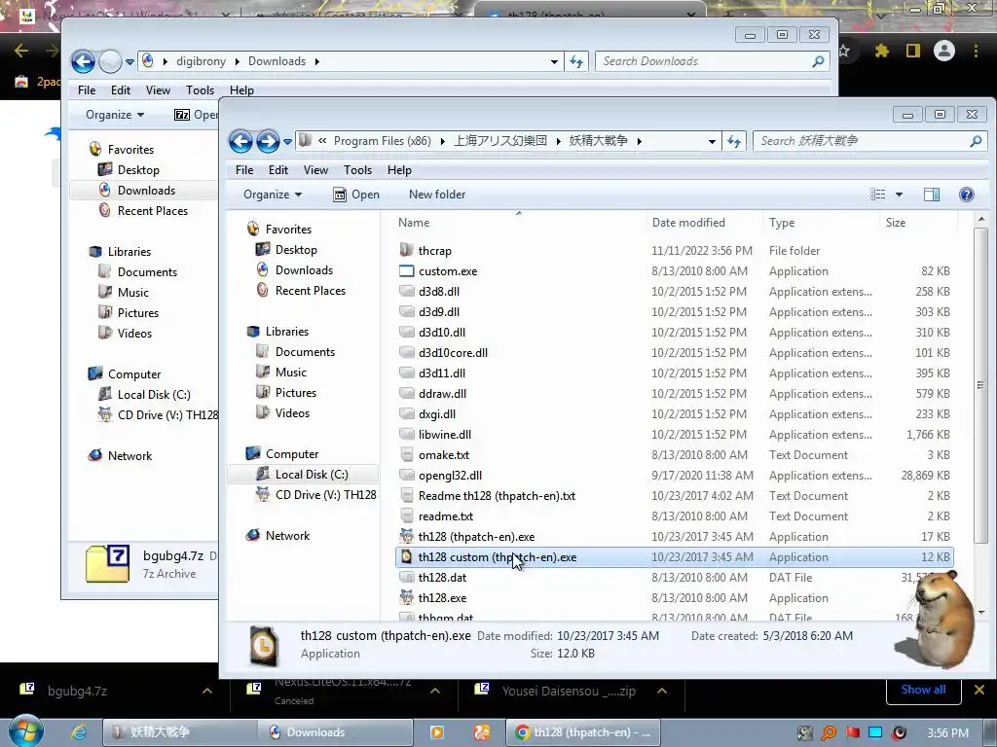Expand view options dropdown arrow
The height and width of the screenshot is (747, 997).
coord(899,195)
